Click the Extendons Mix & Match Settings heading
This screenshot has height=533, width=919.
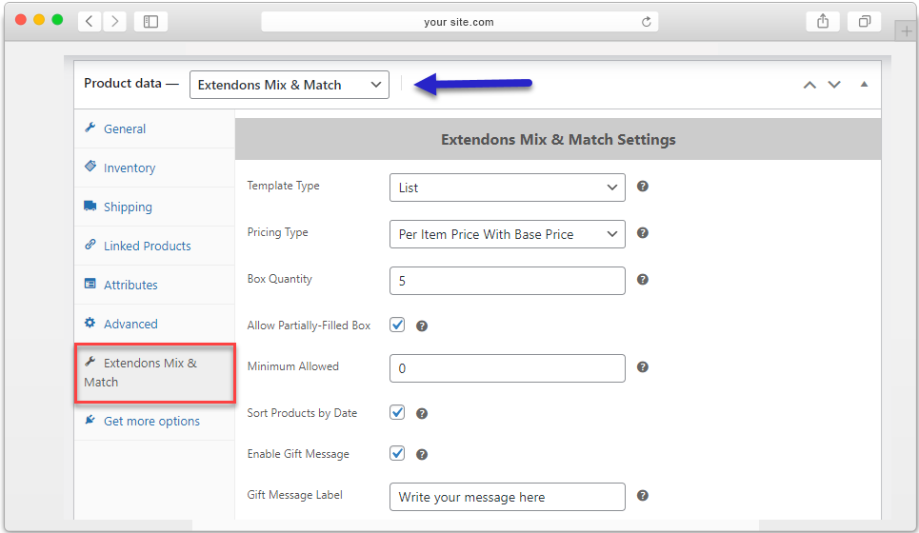pos(558,139)
